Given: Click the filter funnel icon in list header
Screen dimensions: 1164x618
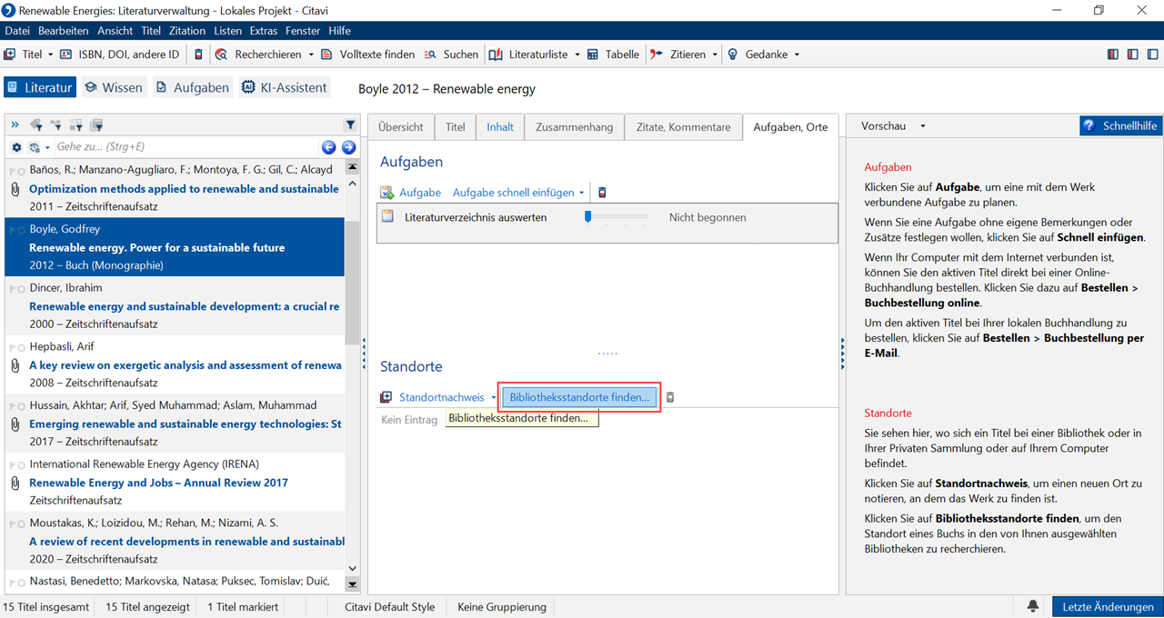Looking at the screenshot, I should (350, 125).
